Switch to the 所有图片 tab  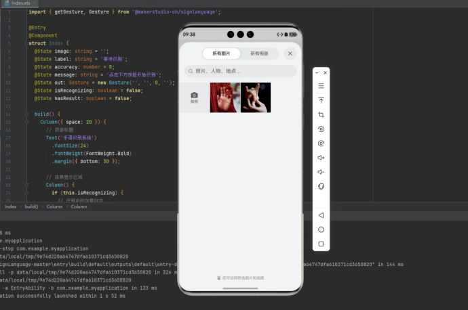tap(221, 53)
